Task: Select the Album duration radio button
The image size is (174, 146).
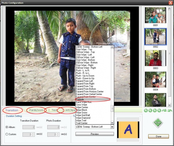Action: tap(7, 127)
